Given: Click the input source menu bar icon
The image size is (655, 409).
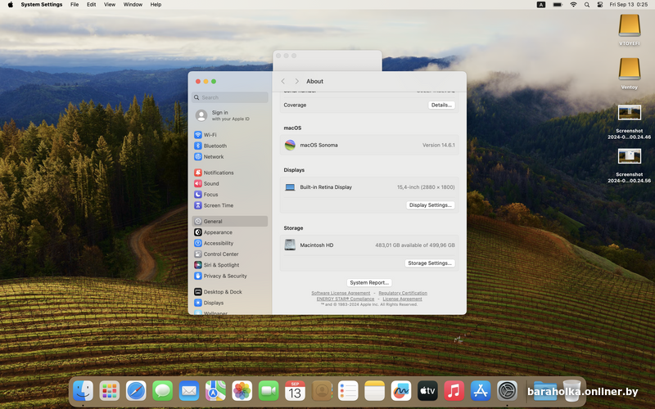Looking at the screenshot, I should [541, 5].
